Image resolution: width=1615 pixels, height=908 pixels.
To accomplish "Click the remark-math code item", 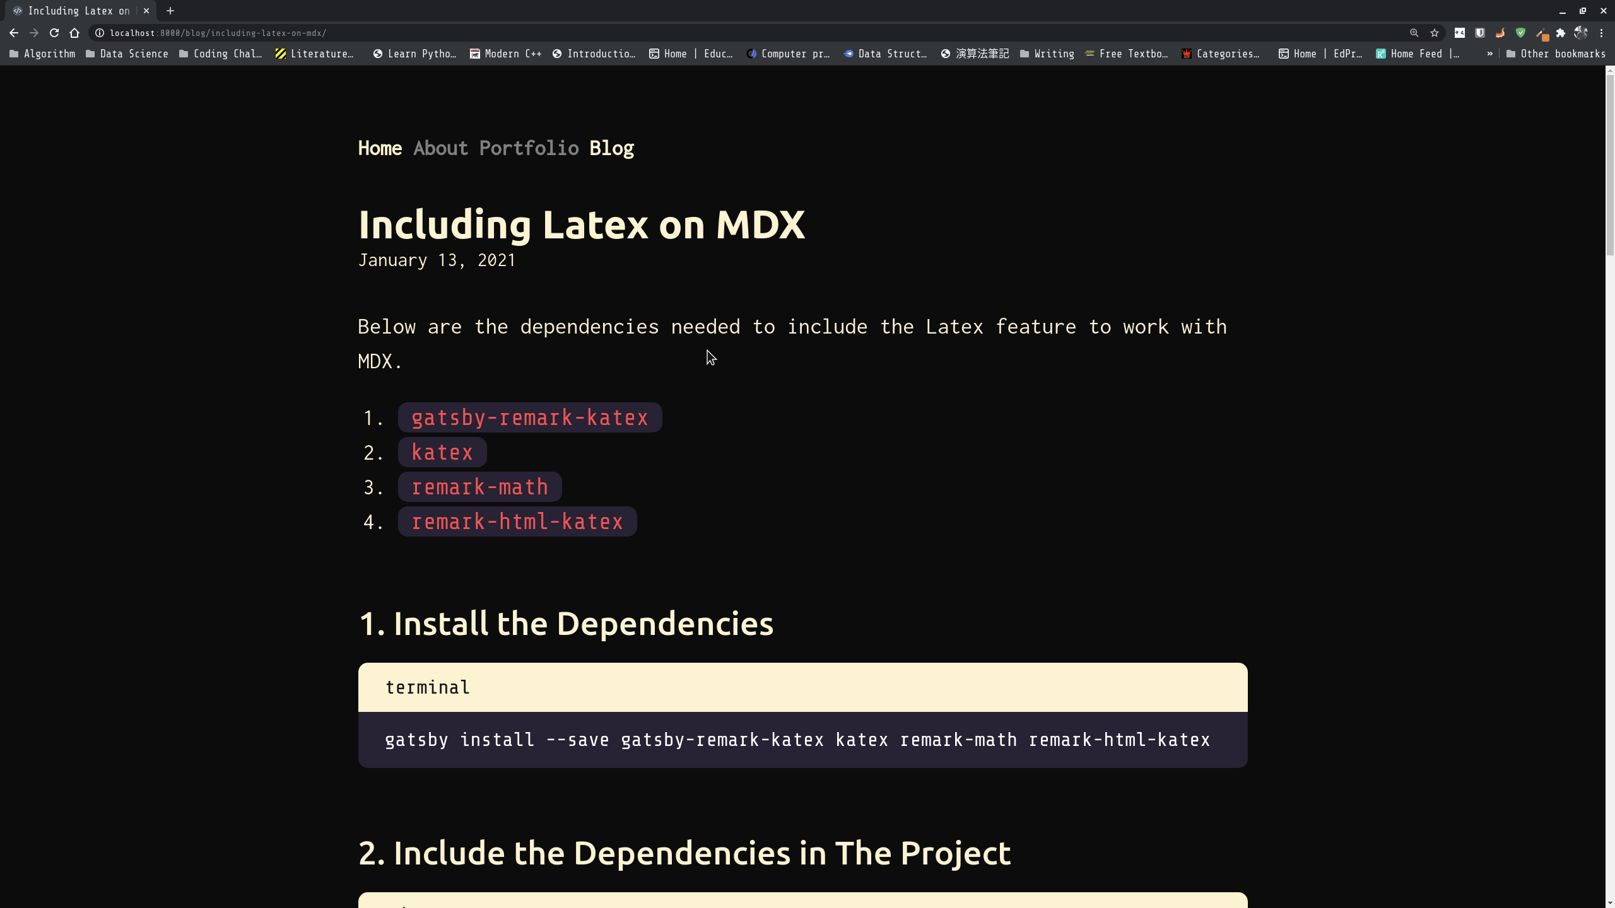I will [479, 487].
